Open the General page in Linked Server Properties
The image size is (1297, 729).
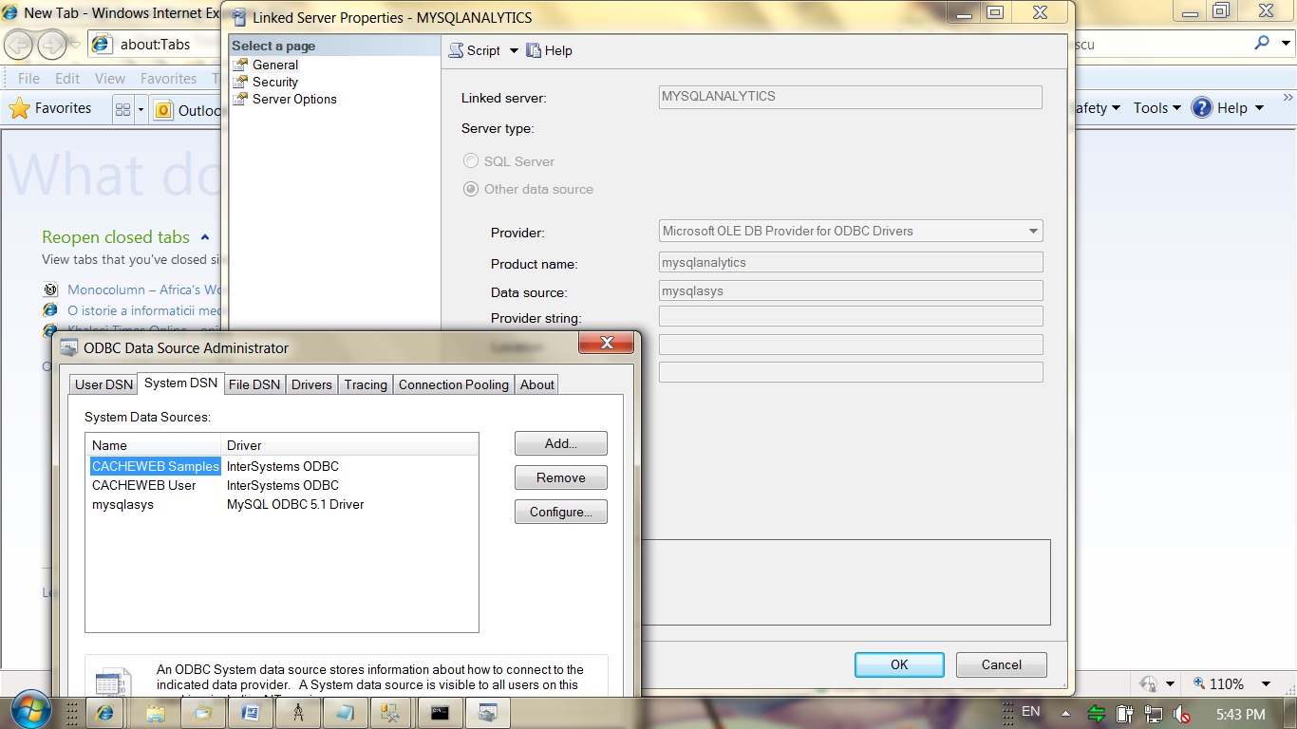click(x=275, y=65)
